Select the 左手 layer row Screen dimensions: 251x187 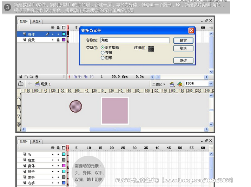click(x=42, y=177)
